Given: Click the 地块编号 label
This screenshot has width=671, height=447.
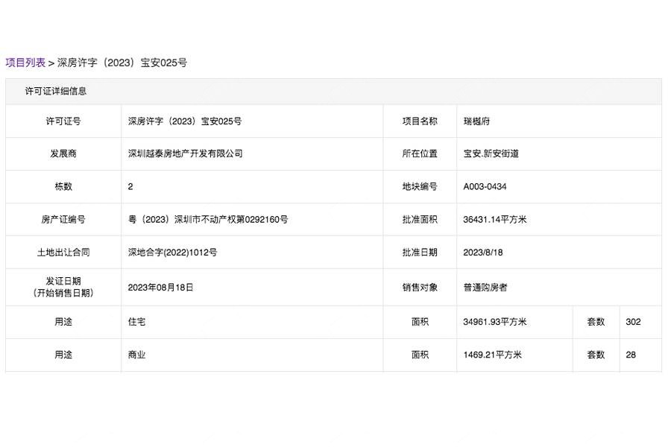Looking at the screenshot, I should coord(420,186).
